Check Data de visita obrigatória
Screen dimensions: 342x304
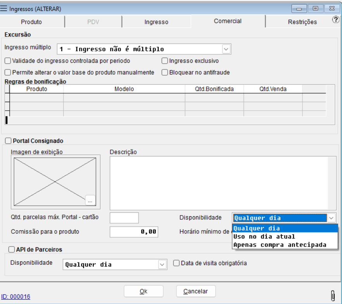point(176,263)
